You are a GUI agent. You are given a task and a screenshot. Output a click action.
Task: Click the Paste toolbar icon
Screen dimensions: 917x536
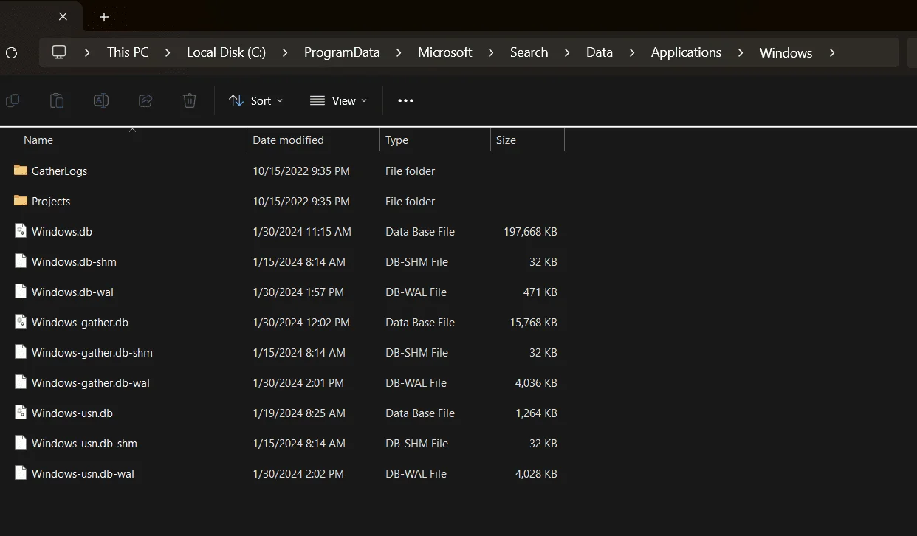tap(57, 100)
